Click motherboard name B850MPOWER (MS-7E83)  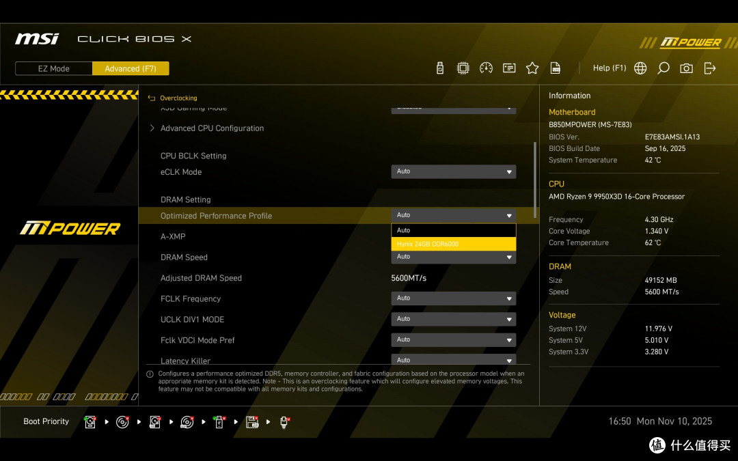590,125
